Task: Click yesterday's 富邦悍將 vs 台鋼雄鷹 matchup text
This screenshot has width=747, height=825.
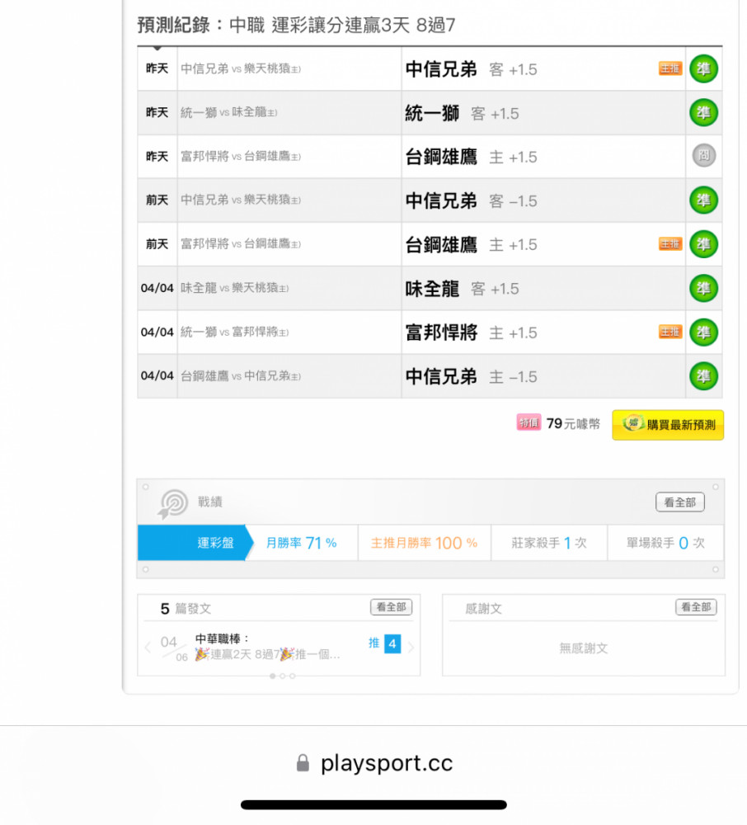Action: [241, 156]
